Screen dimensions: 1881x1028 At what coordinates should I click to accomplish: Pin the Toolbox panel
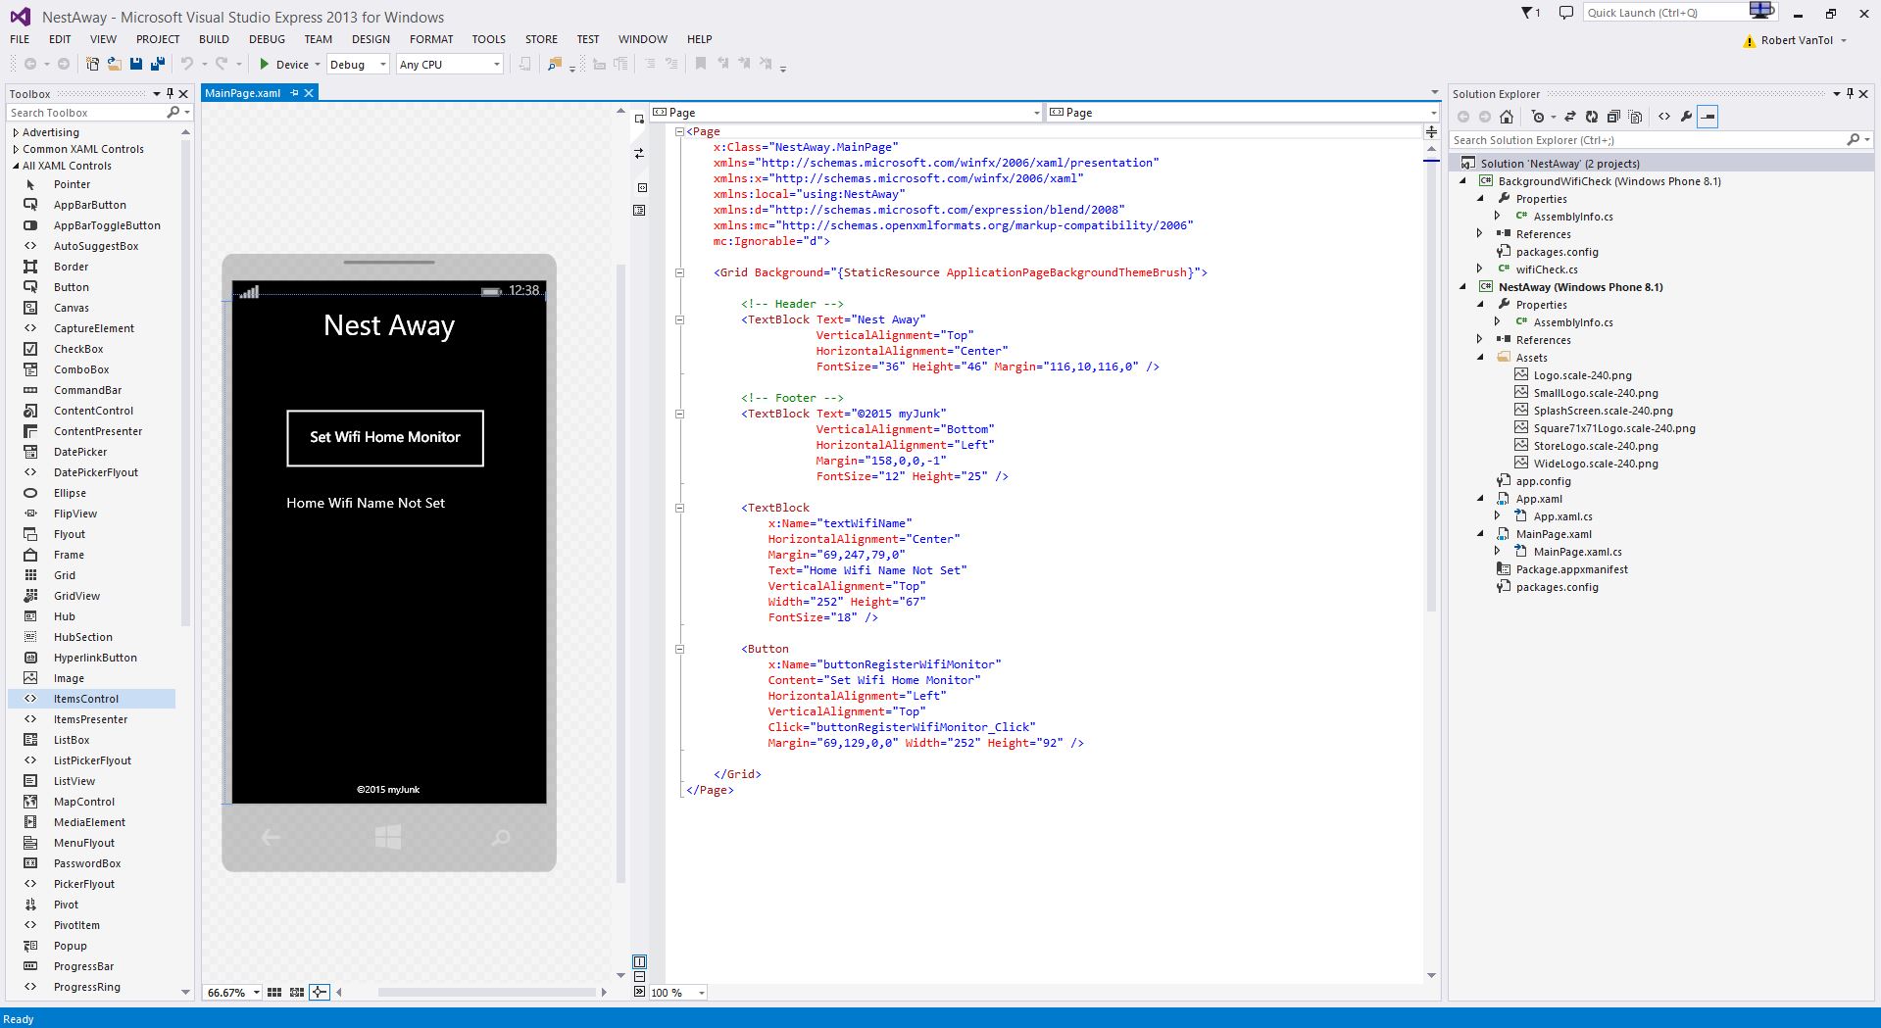point(170,94)
